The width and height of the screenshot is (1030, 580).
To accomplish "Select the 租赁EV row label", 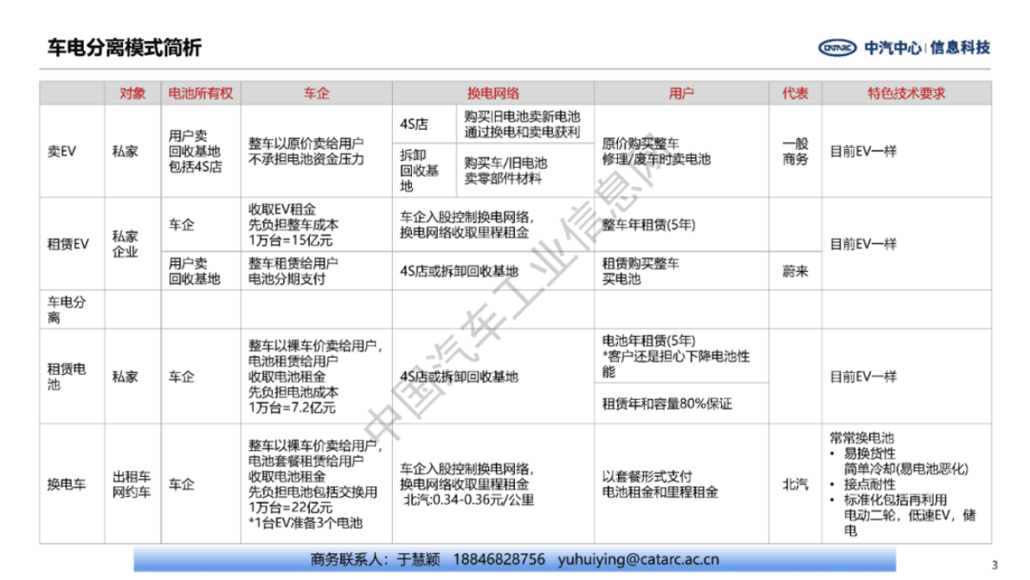I will (68, 244).
